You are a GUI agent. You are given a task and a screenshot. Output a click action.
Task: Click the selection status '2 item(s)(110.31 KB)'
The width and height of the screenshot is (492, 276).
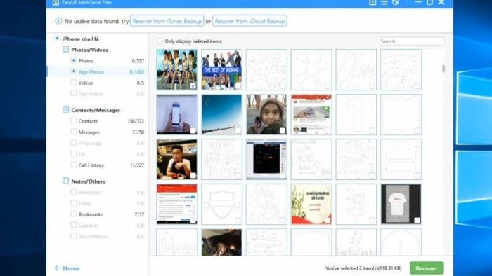point(380,268)
